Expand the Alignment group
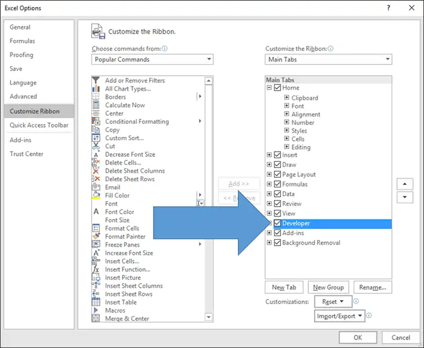 [287, 114]
